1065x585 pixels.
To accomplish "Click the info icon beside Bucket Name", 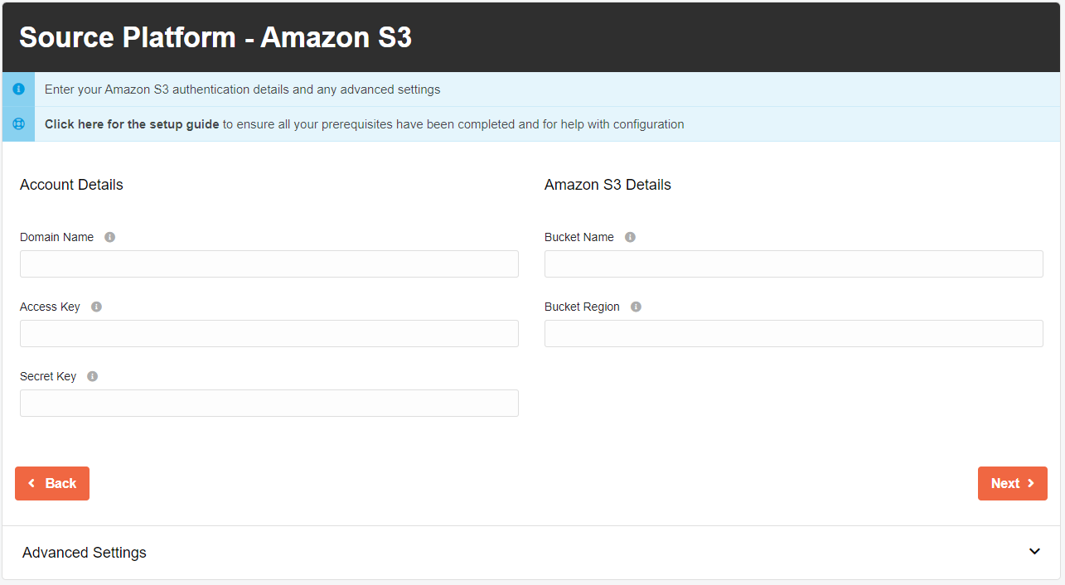I will (x=630, y=237).
